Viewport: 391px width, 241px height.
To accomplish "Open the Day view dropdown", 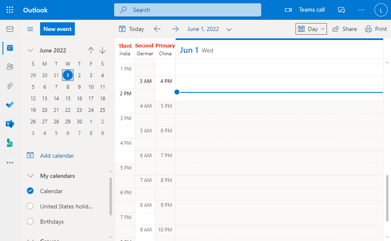I will 311,29.
